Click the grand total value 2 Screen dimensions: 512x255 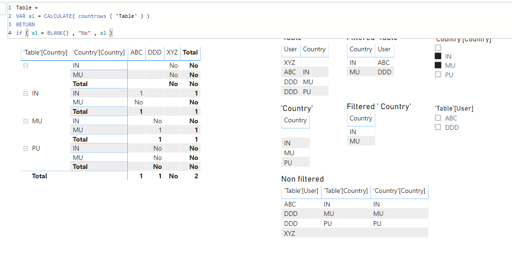point(196,176)
